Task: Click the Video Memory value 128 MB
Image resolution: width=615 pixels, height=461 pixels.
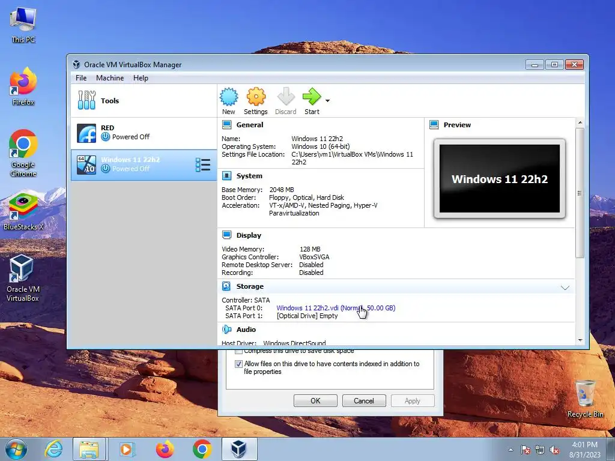Action: point(310,249)
